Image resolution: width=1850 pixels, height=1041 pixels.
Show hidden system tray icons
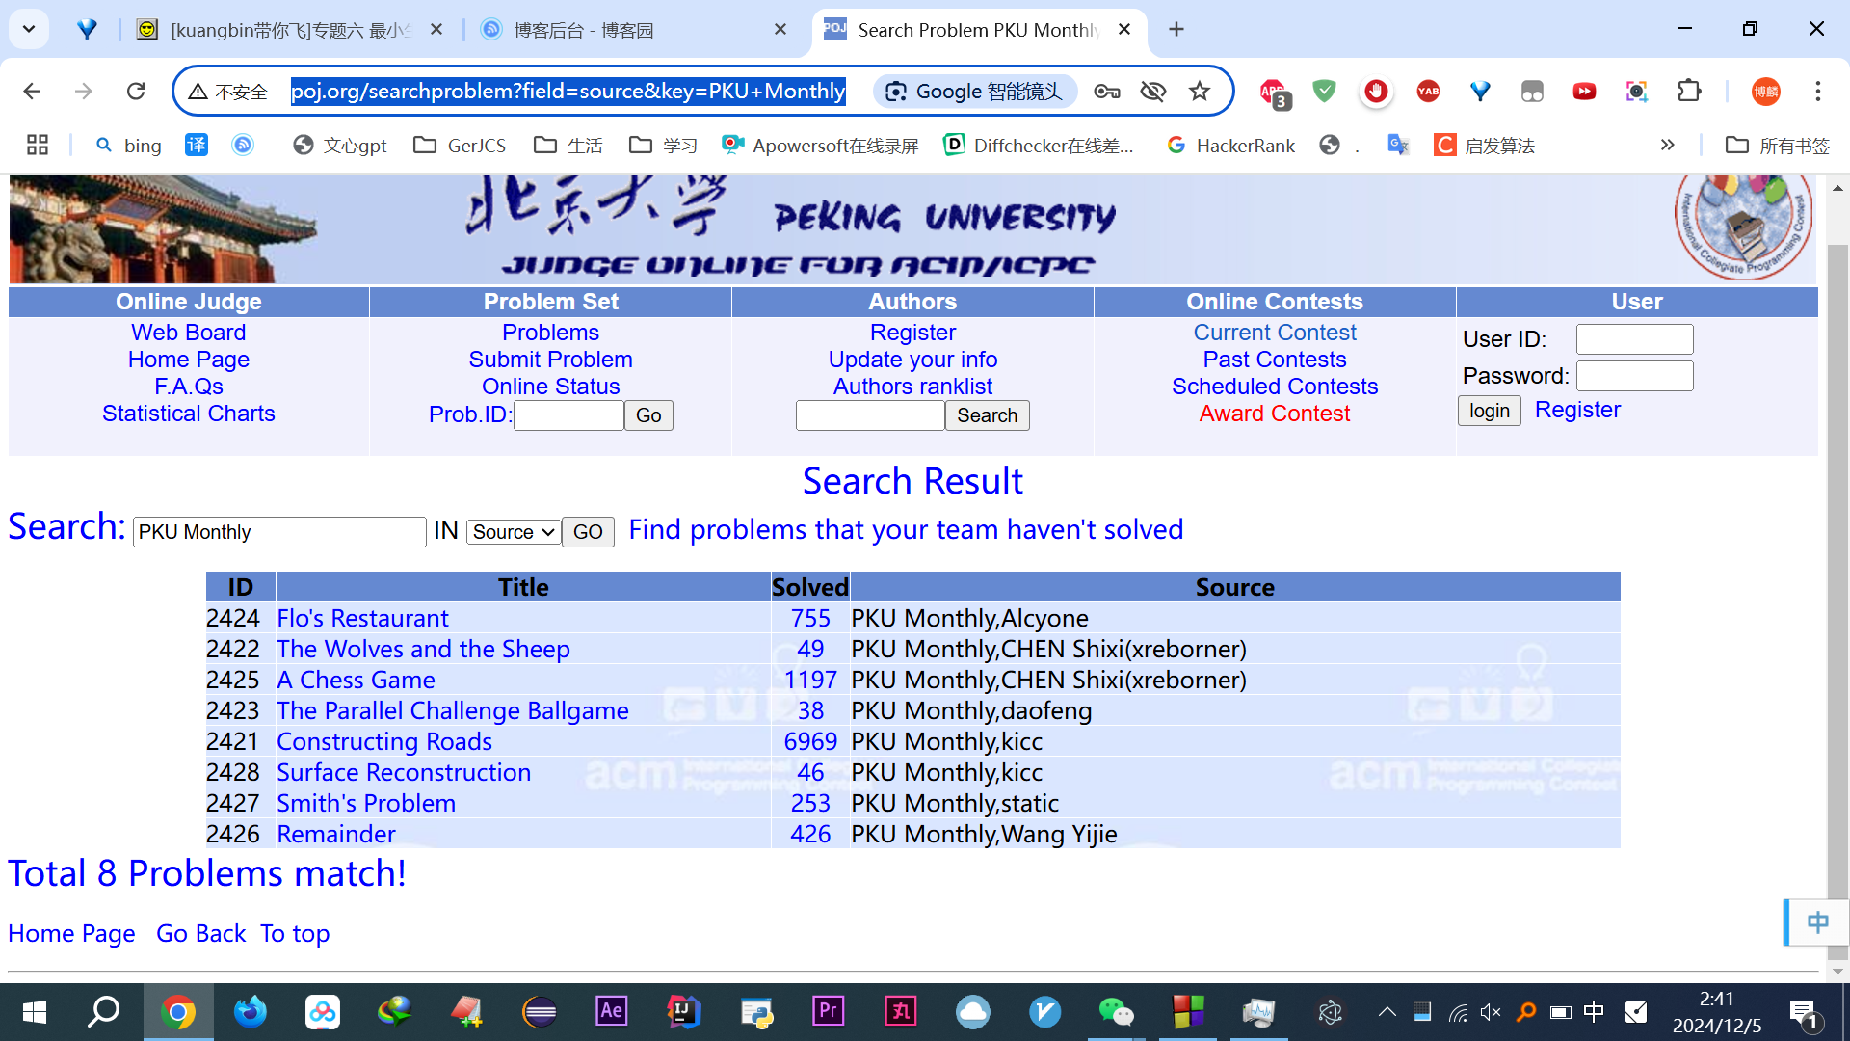click(1387, 1011)
